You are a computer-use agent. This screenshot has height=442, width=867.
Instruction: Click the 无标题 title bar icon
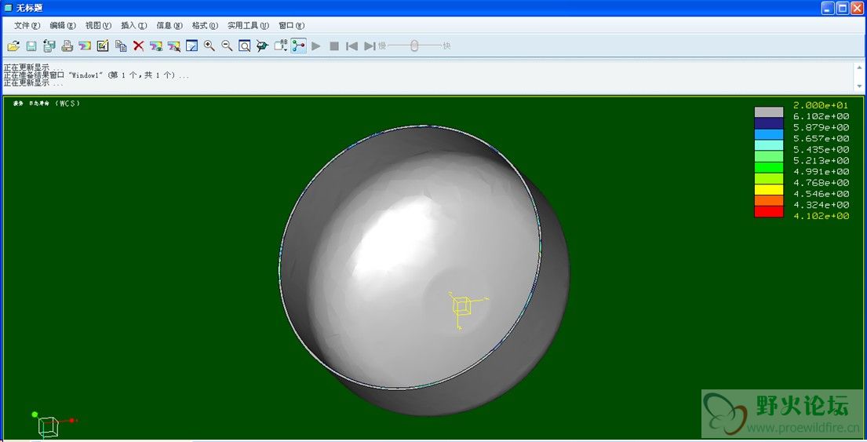coord(8,8)
